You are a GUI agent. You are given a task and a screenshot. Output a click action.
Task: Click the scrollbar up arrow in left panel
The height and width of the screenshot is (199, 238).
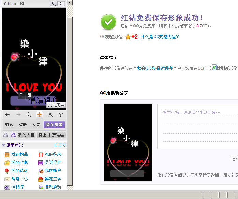pyautogui.click(x=70, y=3)
